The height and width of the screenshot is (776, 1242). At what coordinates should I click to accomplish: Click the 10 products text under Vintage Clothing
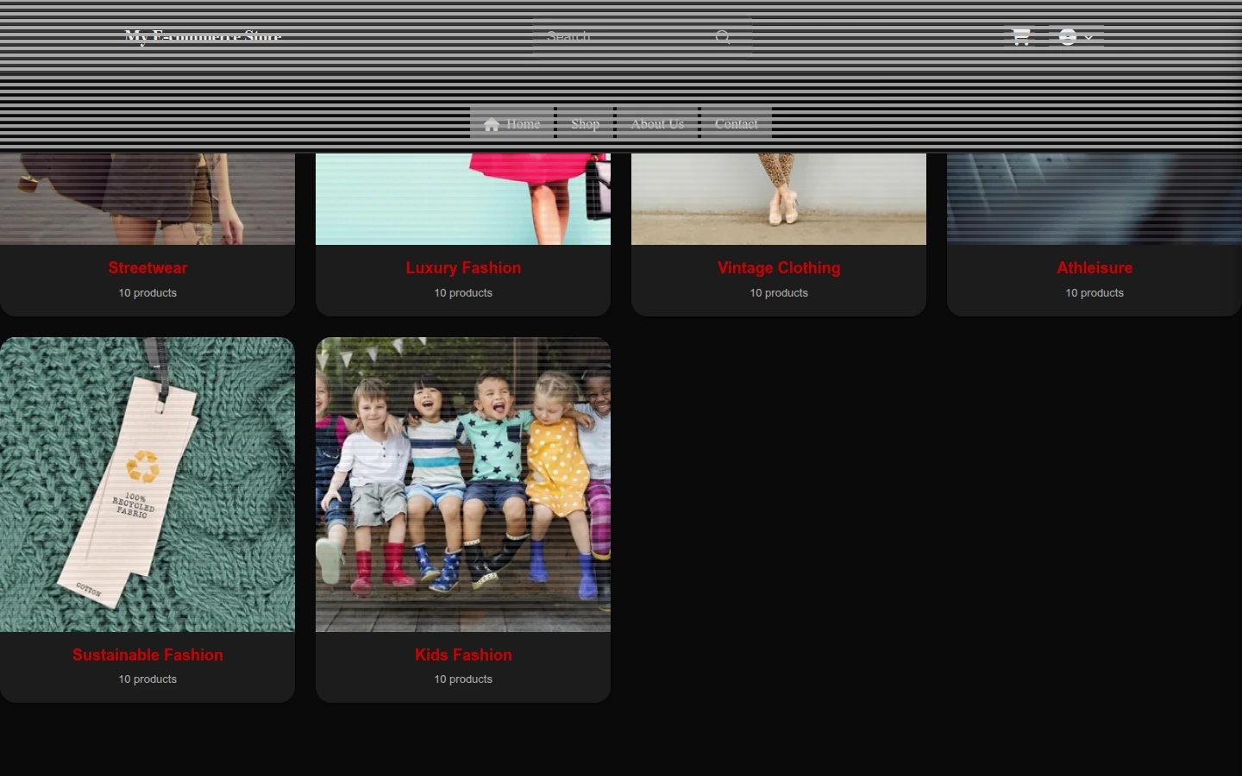pos(779,293)
